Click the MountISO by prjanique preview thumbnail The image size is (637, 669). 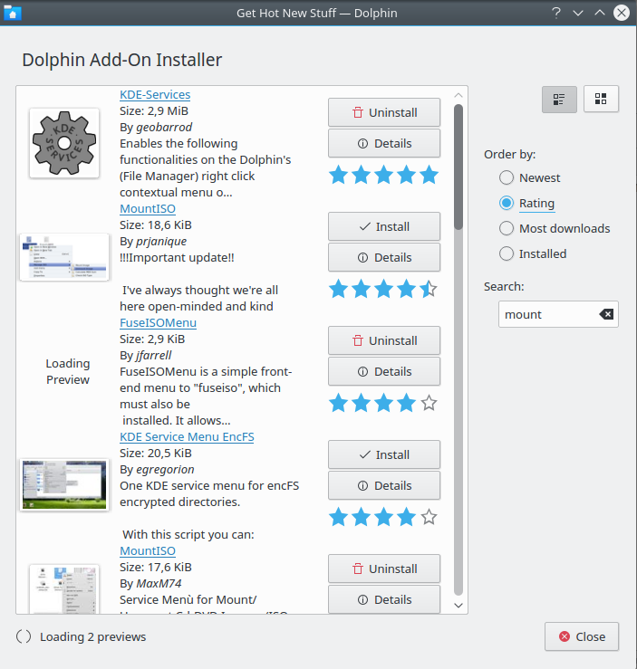click(64, 257)
